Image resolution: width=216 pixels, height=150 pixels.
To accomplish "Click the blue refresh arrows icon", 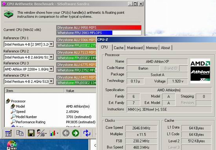I will point(87,133).
